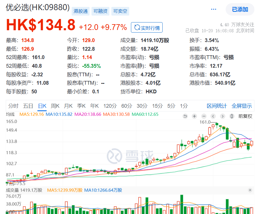
Task: Open 区间统计 range statistics
Action: [x=217, y=106]
